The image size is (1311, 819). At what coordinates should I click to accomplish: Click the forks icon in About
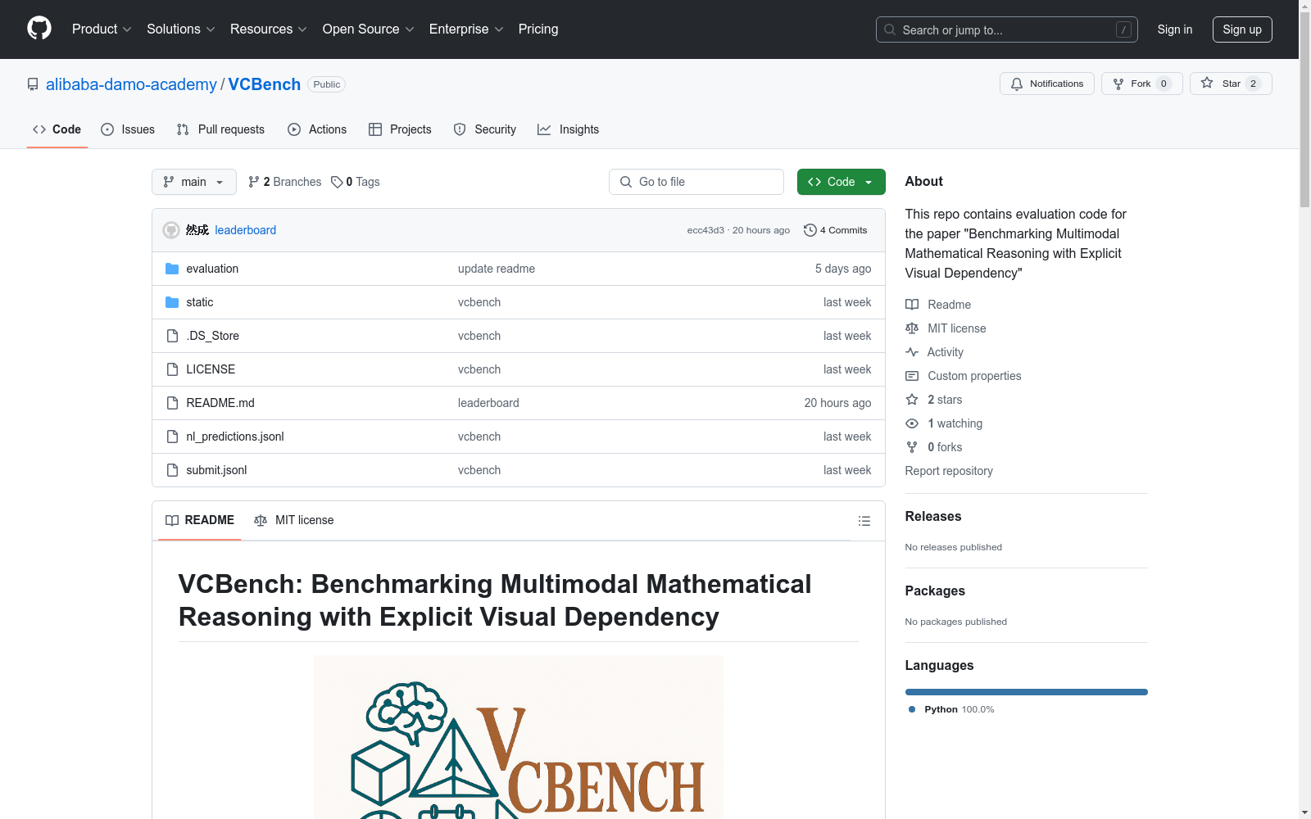912,447
